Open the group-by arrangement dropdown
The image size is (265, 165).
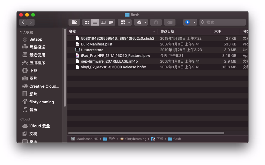[125, 22]
